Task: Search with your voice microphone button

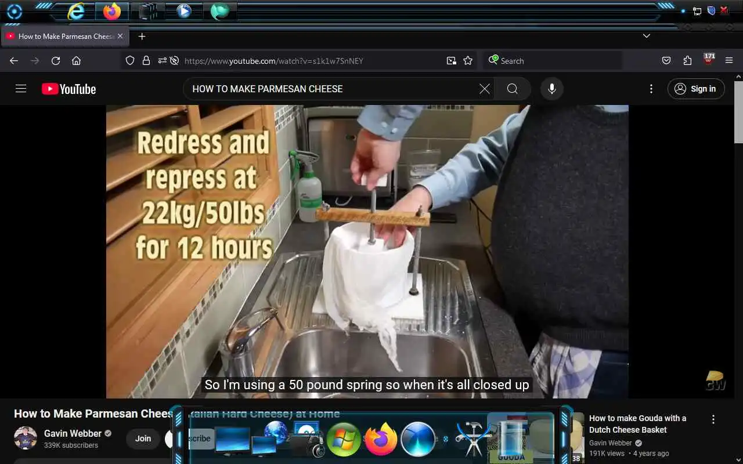Action: point(552,89)
